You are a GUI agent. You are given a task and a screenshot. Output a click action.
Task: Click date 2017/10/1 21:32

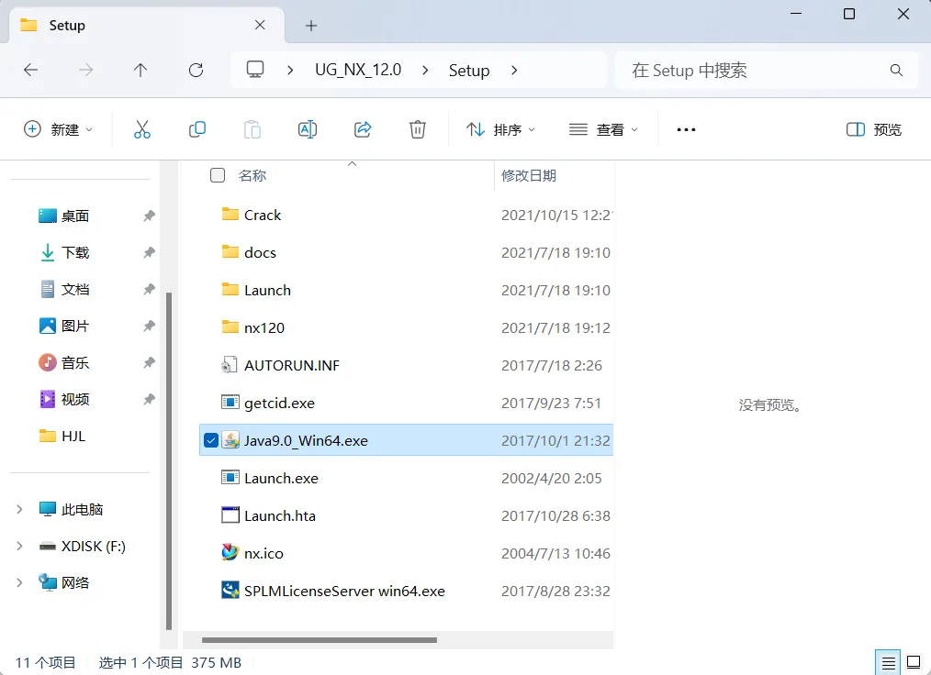click(555, 440)
